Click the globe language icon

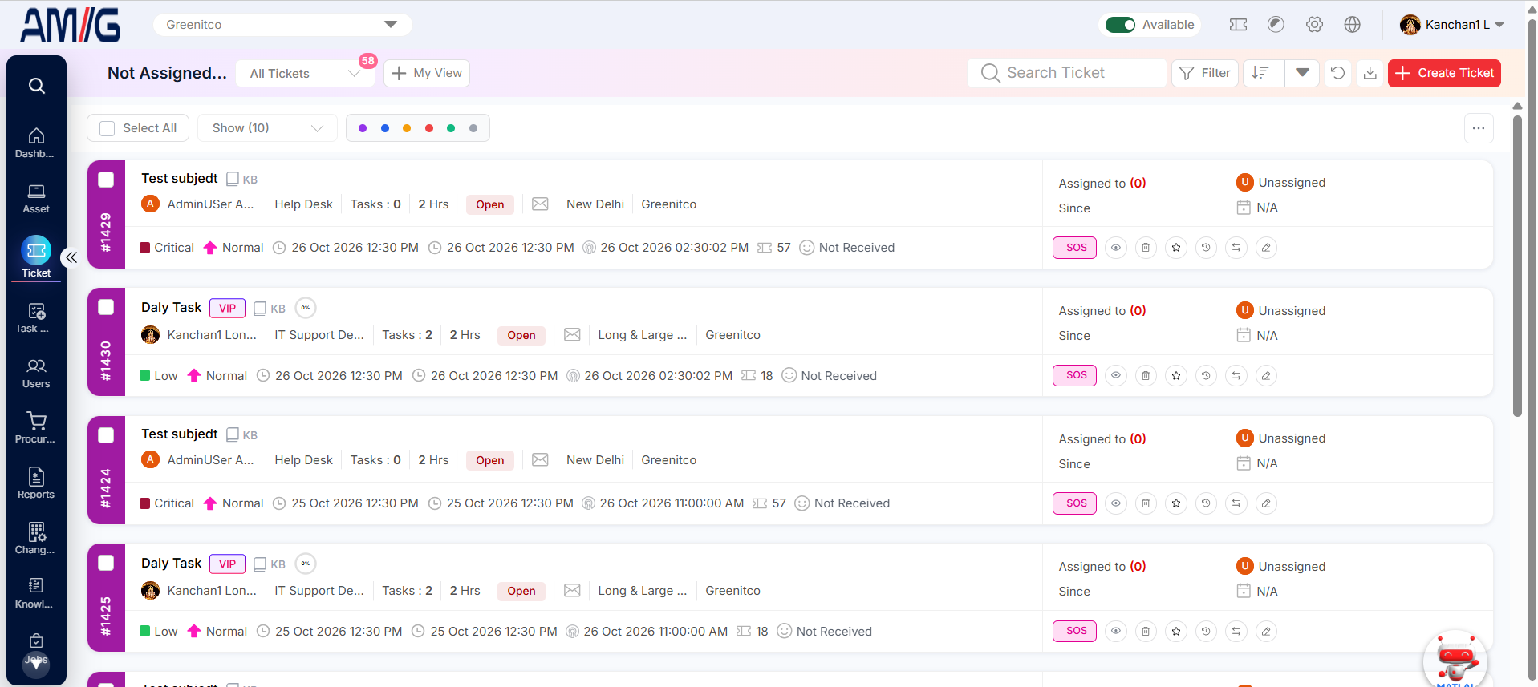tap(1353, 25)
